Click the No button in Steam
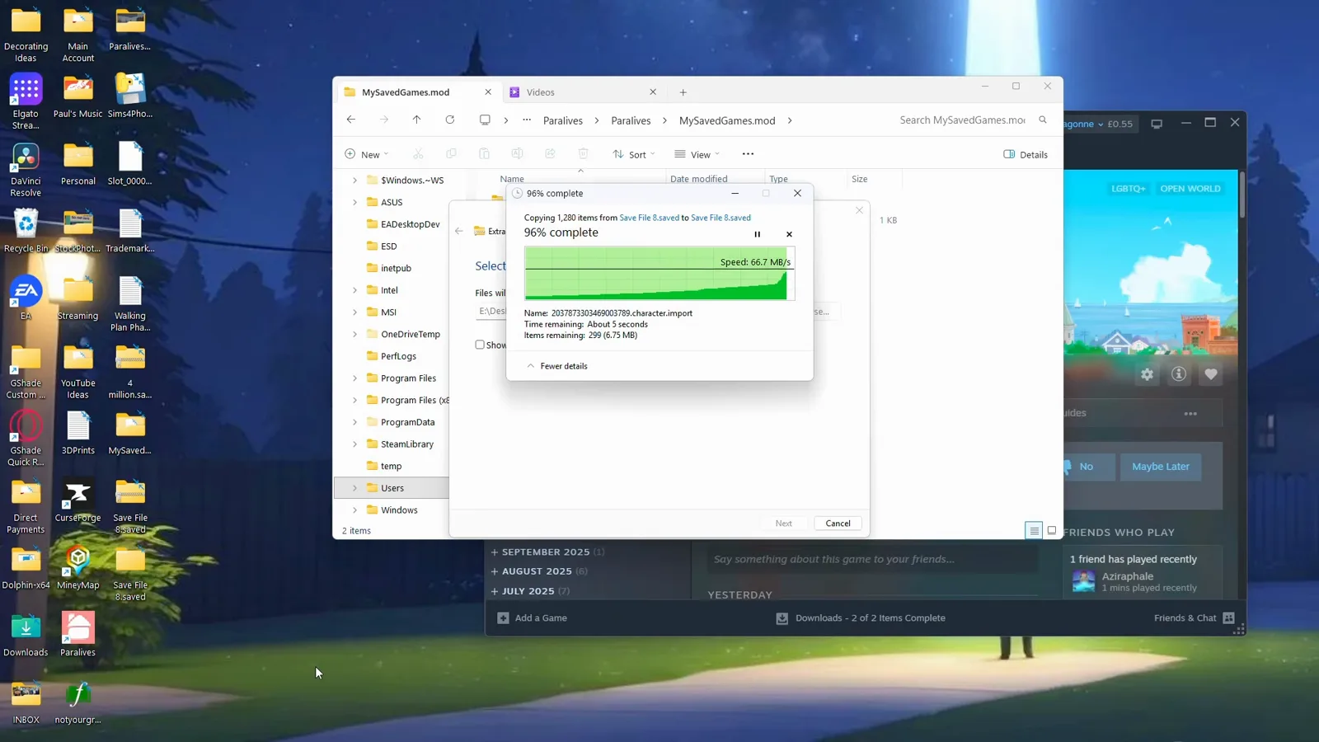 coord(1087,467)
